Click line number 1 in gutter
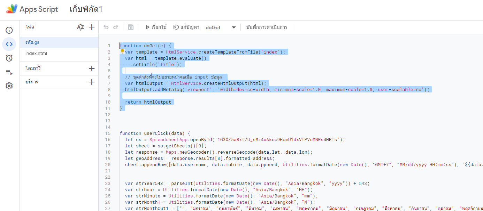This screenshot has width=483, height=211. click(x=109, y=46)
